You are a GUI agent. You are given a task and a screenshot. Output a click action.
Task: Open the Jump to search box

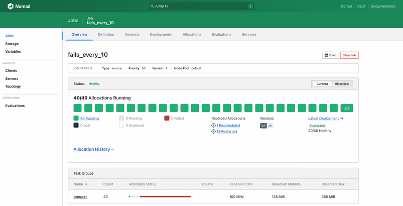202,6
